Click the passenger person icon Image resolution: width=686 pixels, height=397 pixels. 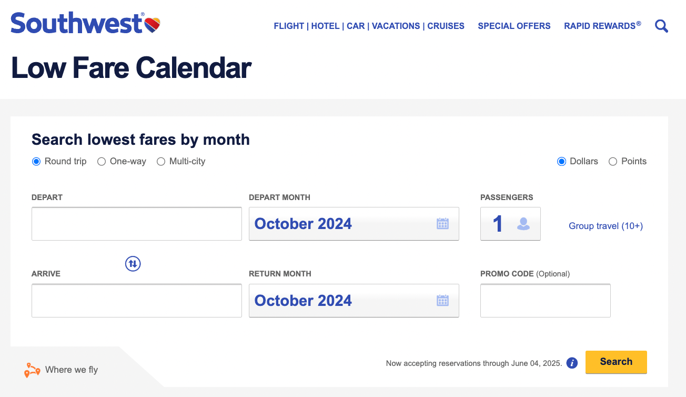pyautogui.click(x=523, y=224)
